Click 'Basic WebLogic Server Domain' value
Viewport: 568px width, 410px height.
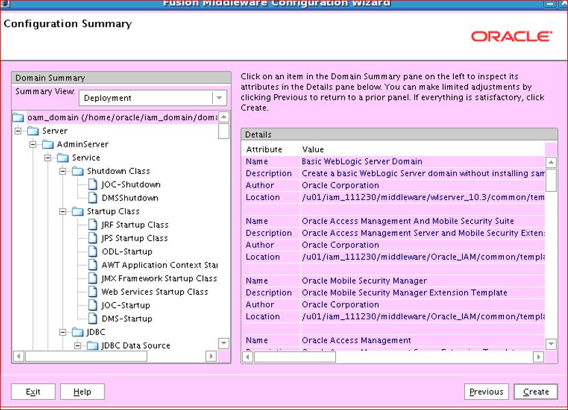(362, 162)
